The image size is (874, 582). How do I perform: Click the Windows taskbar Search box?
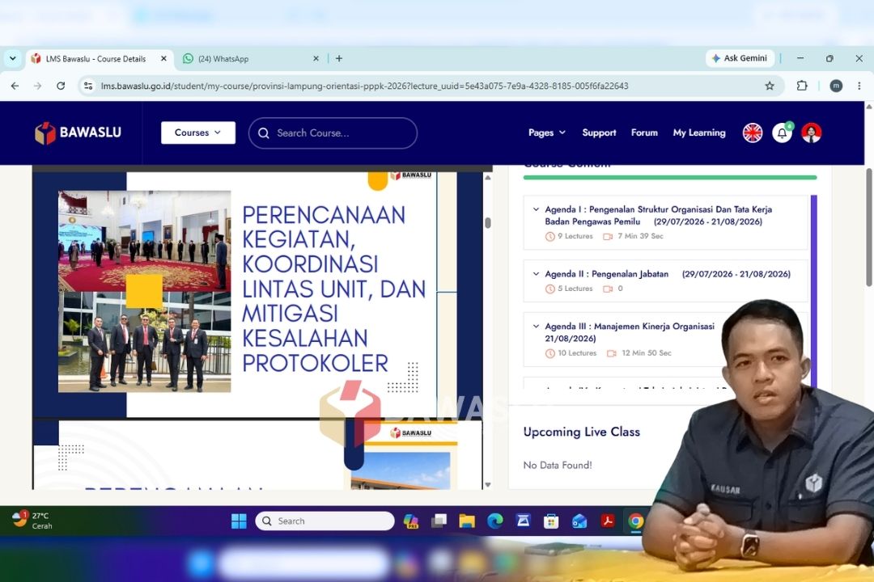coord(325,521)
